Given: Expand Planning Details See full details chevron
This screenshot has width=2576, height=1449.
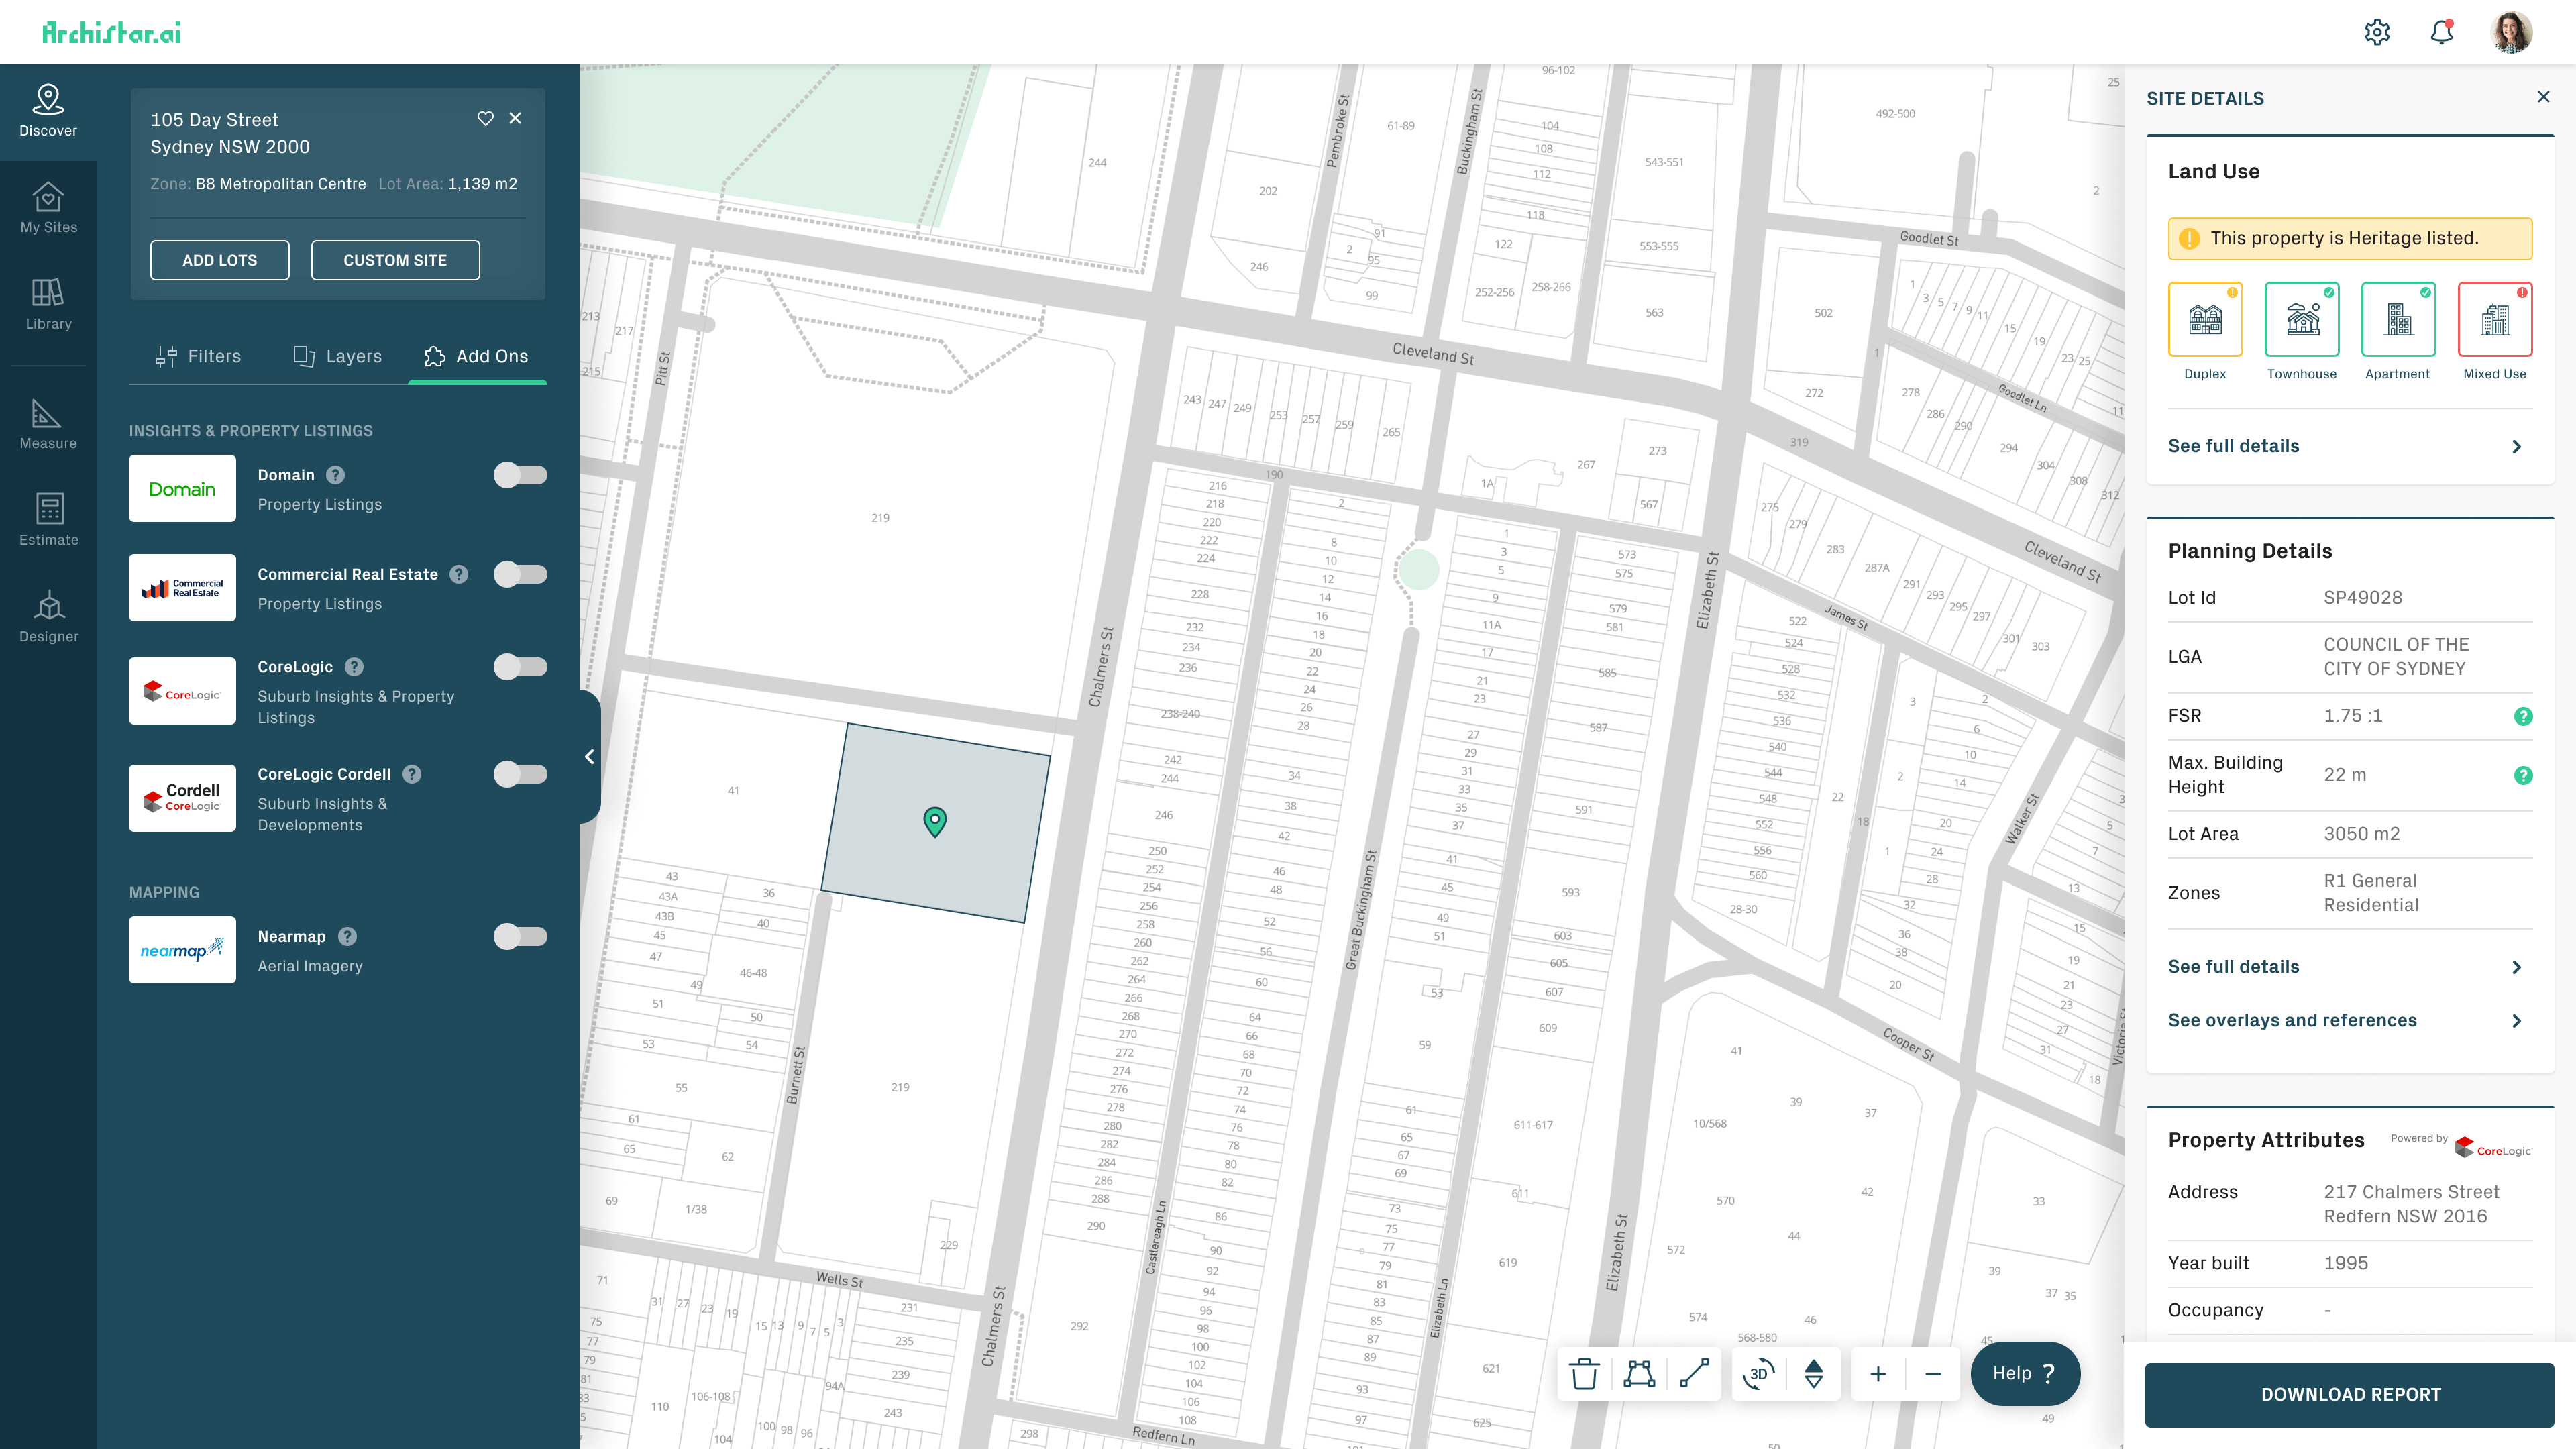Looking at the screenshot, I should click(2517, 967).
